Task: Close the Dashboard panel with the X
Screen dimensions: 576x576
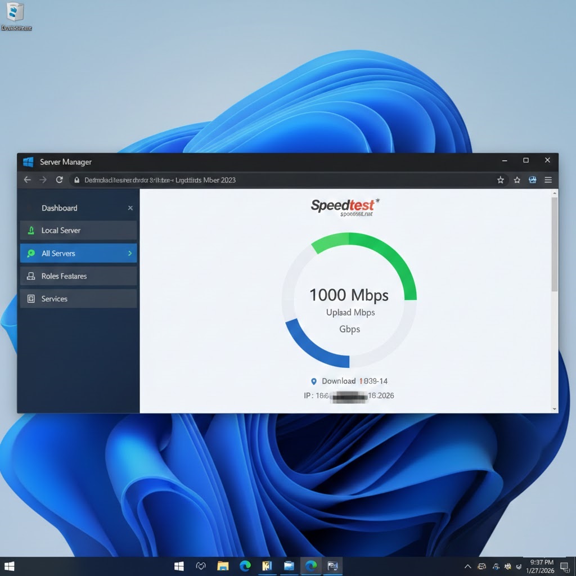Action: 130,208
